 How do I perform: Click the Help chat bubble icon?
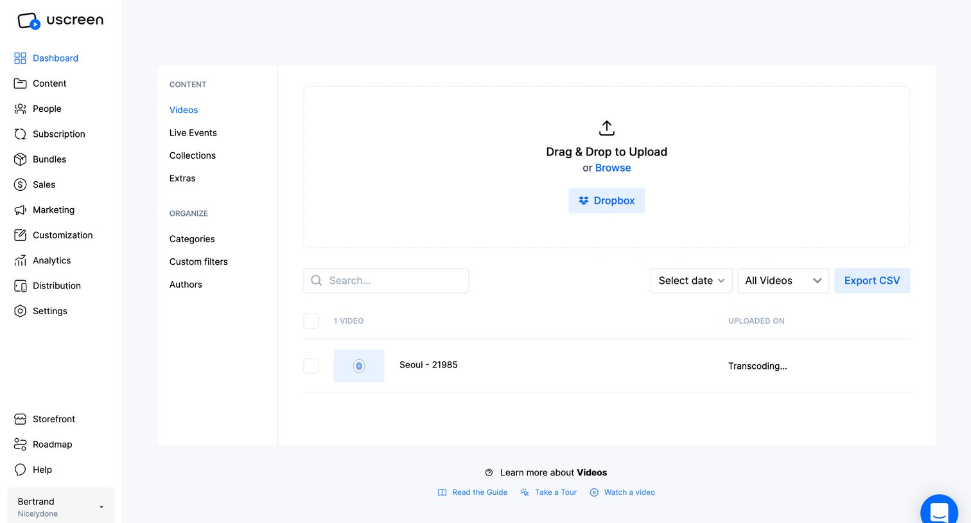click(x=20, y=470)
